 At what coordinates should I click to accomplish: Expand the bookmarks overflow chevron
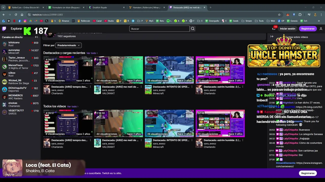(319, 21)
